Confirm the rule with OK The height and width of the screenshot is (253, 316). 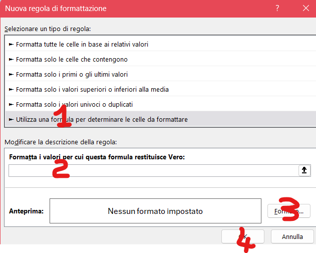coord(243,236)
